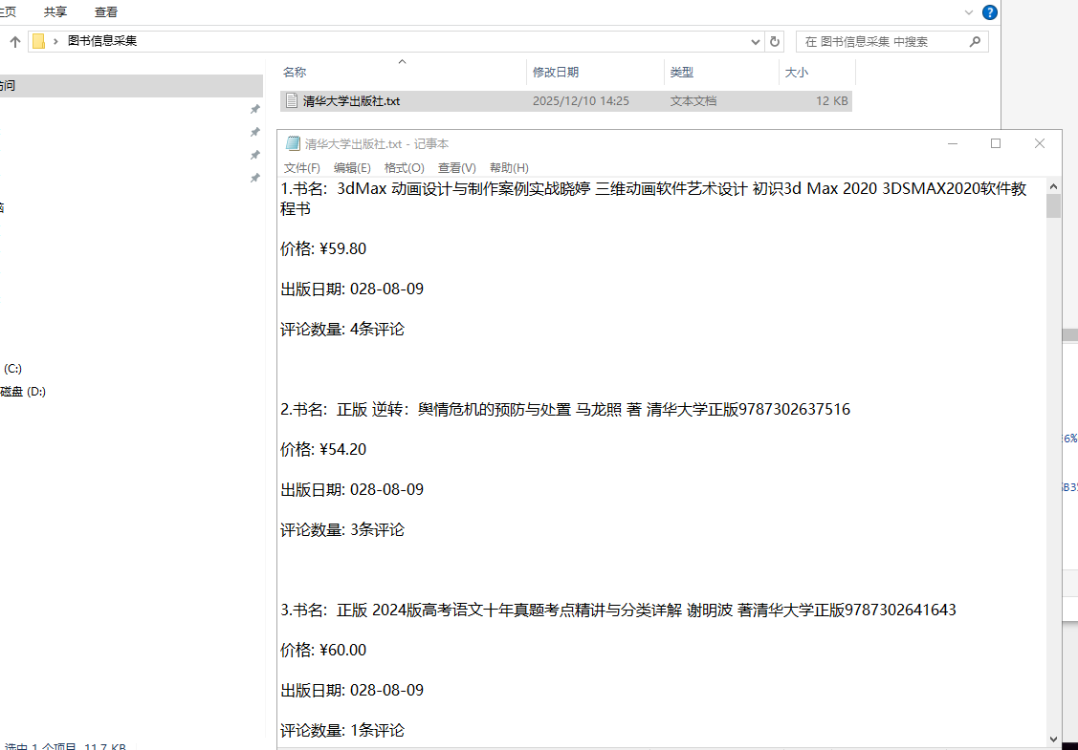Click the book title line starting 2.书名
This screenshot has width=1078, height=750.
pyautogui.click(x=565, y=409)
